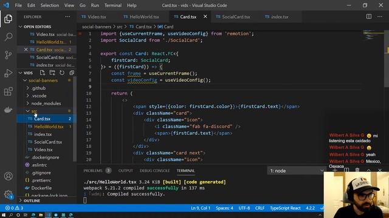Open Run and Debug view
The image size is (389, 218).
pos(8,73)
